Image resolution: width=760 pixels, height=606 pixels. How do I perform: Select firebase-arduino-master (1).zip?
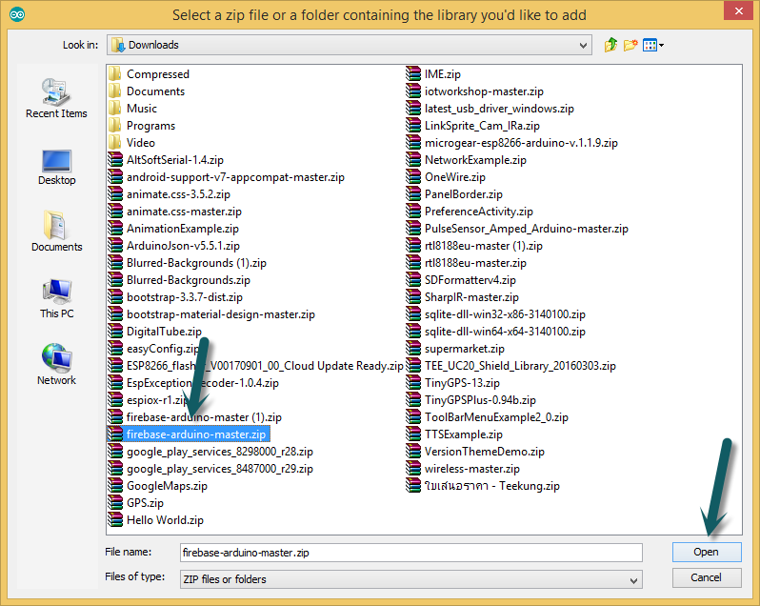point(195,417)
